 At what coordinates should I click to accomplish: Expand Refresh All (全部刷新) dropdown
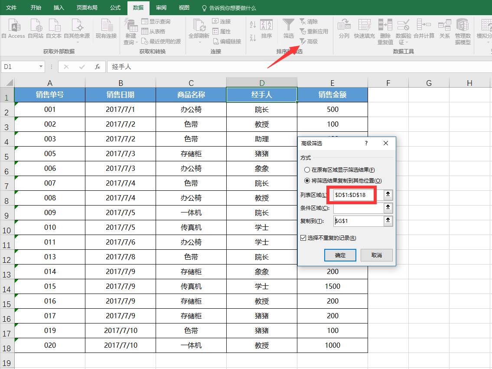pos(199,42)
